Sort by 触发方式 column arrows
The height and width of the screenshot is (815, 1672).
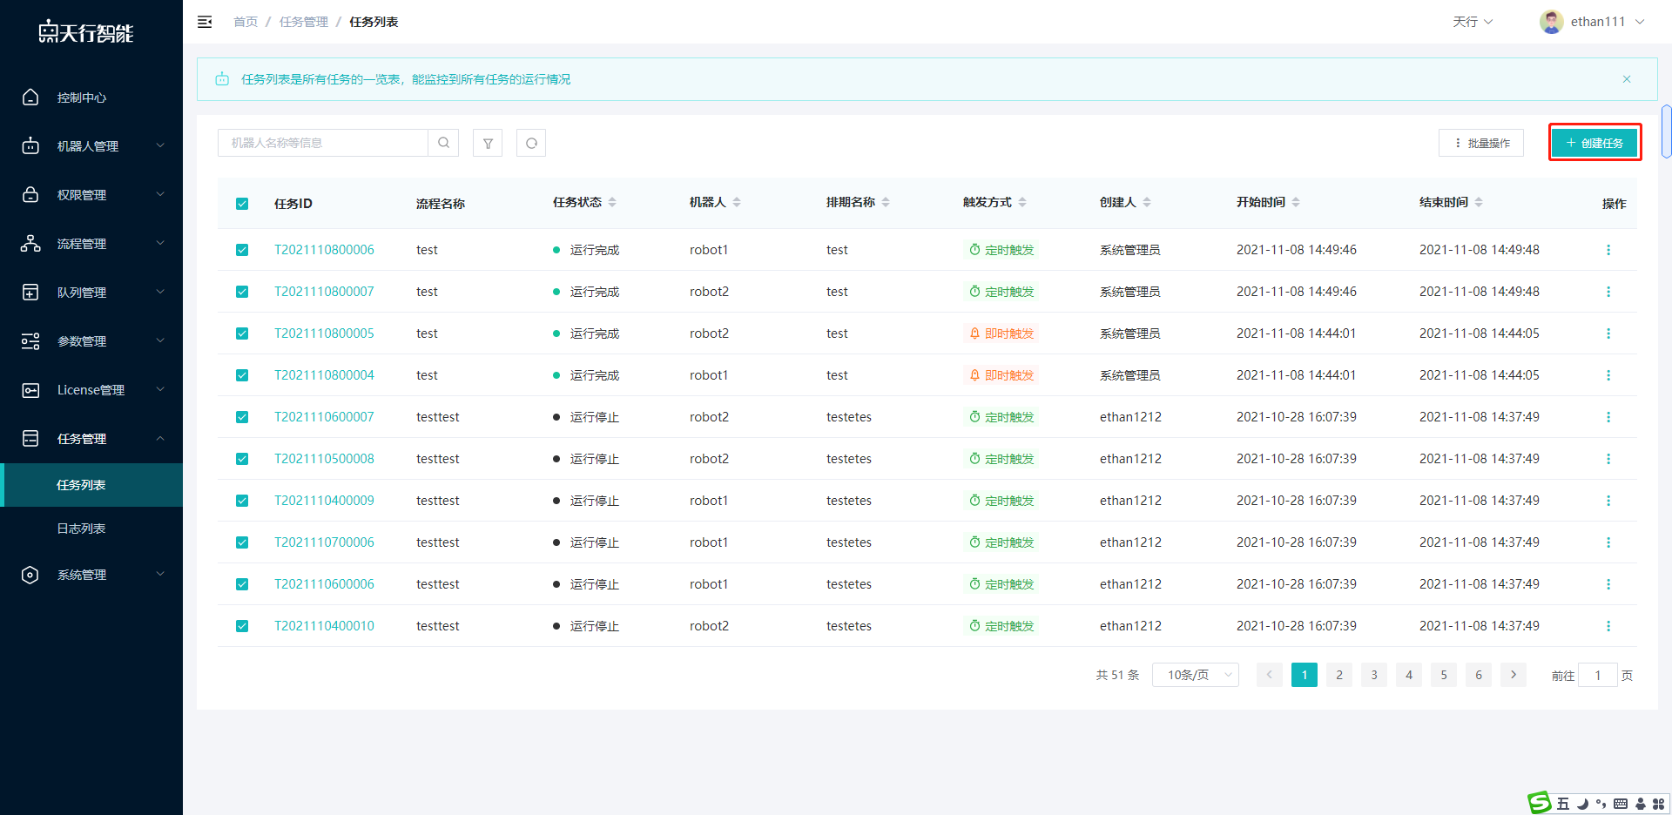1022,202
